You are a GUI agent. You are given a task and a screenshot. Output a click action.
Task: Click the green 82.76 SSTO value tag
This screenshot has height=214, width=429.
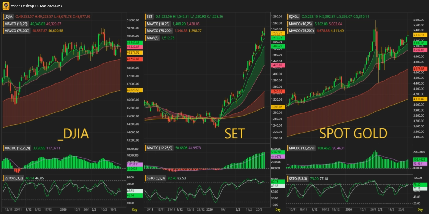(x=275, y=182)
